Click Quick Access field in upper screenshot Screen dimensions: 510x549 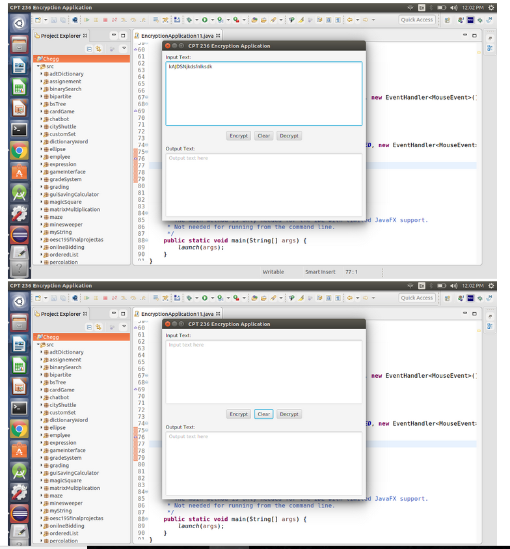[417, 20]
